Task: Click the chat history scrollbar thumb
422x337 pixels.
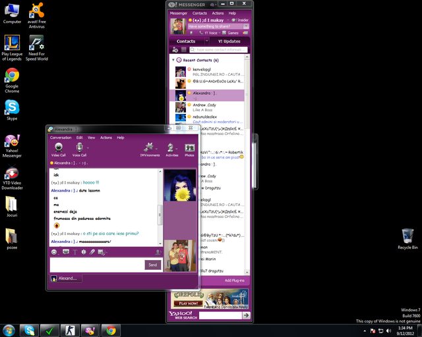Action: (160, 215)
